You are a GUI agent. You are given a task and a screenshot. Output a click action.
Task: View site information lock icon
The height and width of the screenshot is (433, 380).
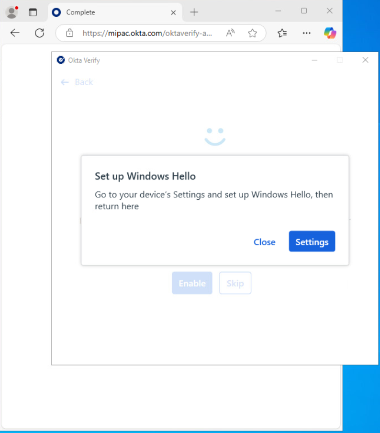point(70,33)
